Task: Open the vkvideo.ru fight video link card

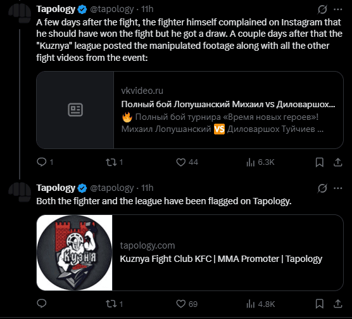Action: [190, 110]
